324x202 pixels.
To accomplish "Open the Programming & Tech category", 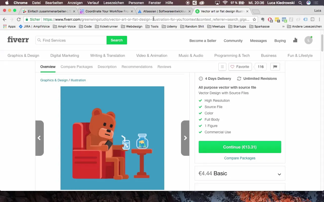I will 232,56.
